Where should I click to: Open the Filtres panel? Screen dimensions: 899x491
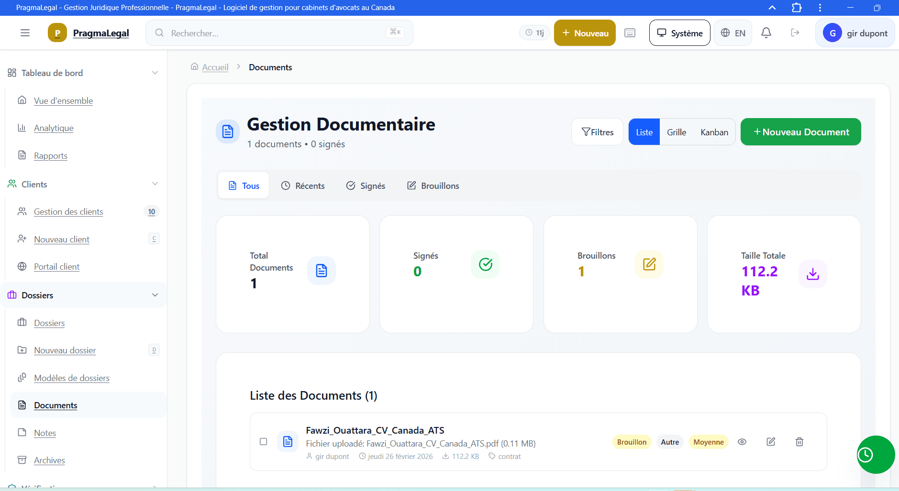tap(597, 132)
